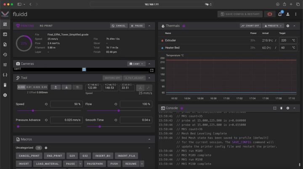Open the Presets dropdown in Thermals

[x=273, y=26]
